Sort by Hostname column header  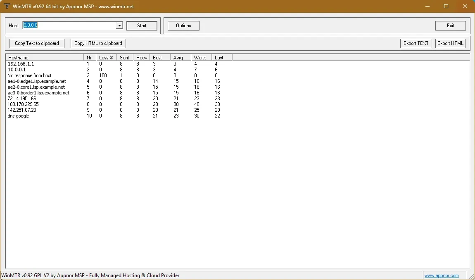(x=45, y=57)
